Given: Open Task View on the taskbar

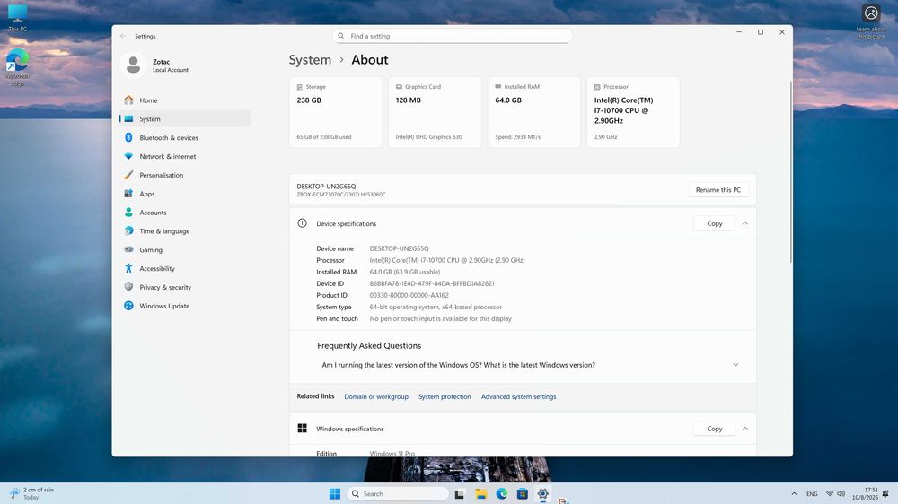Looking at the screenshot, I should click(x=459, y=494).
